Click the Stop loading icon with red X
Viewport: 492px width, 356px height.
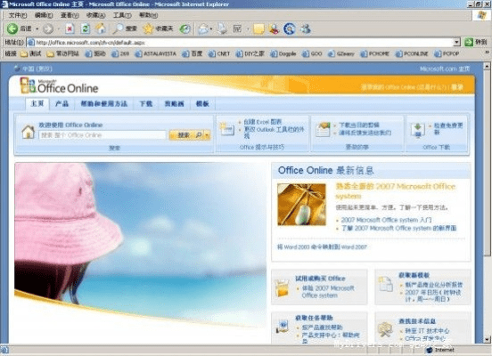(70, 28)
